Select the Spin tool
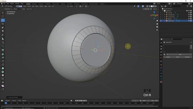 point(3,72)
